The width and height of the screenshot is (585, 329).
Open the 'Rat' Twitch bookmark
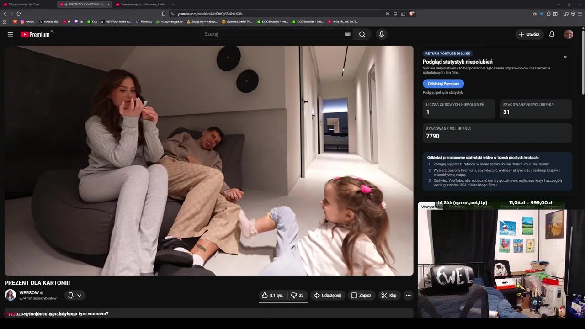[79, 21]
